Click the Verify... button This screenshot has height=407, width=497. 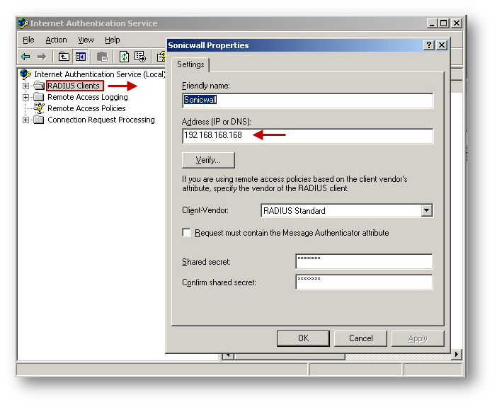point(208,160)
